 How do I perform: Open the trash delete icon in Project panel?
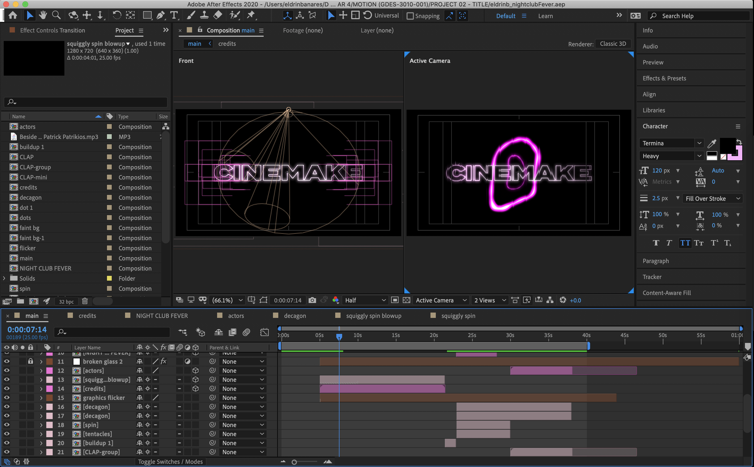[x=85, y=301]
